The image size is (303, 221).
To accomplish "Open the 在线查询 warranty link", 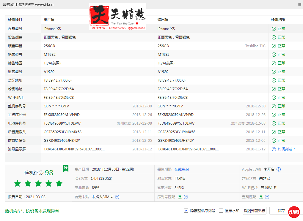I will [181, 169].
